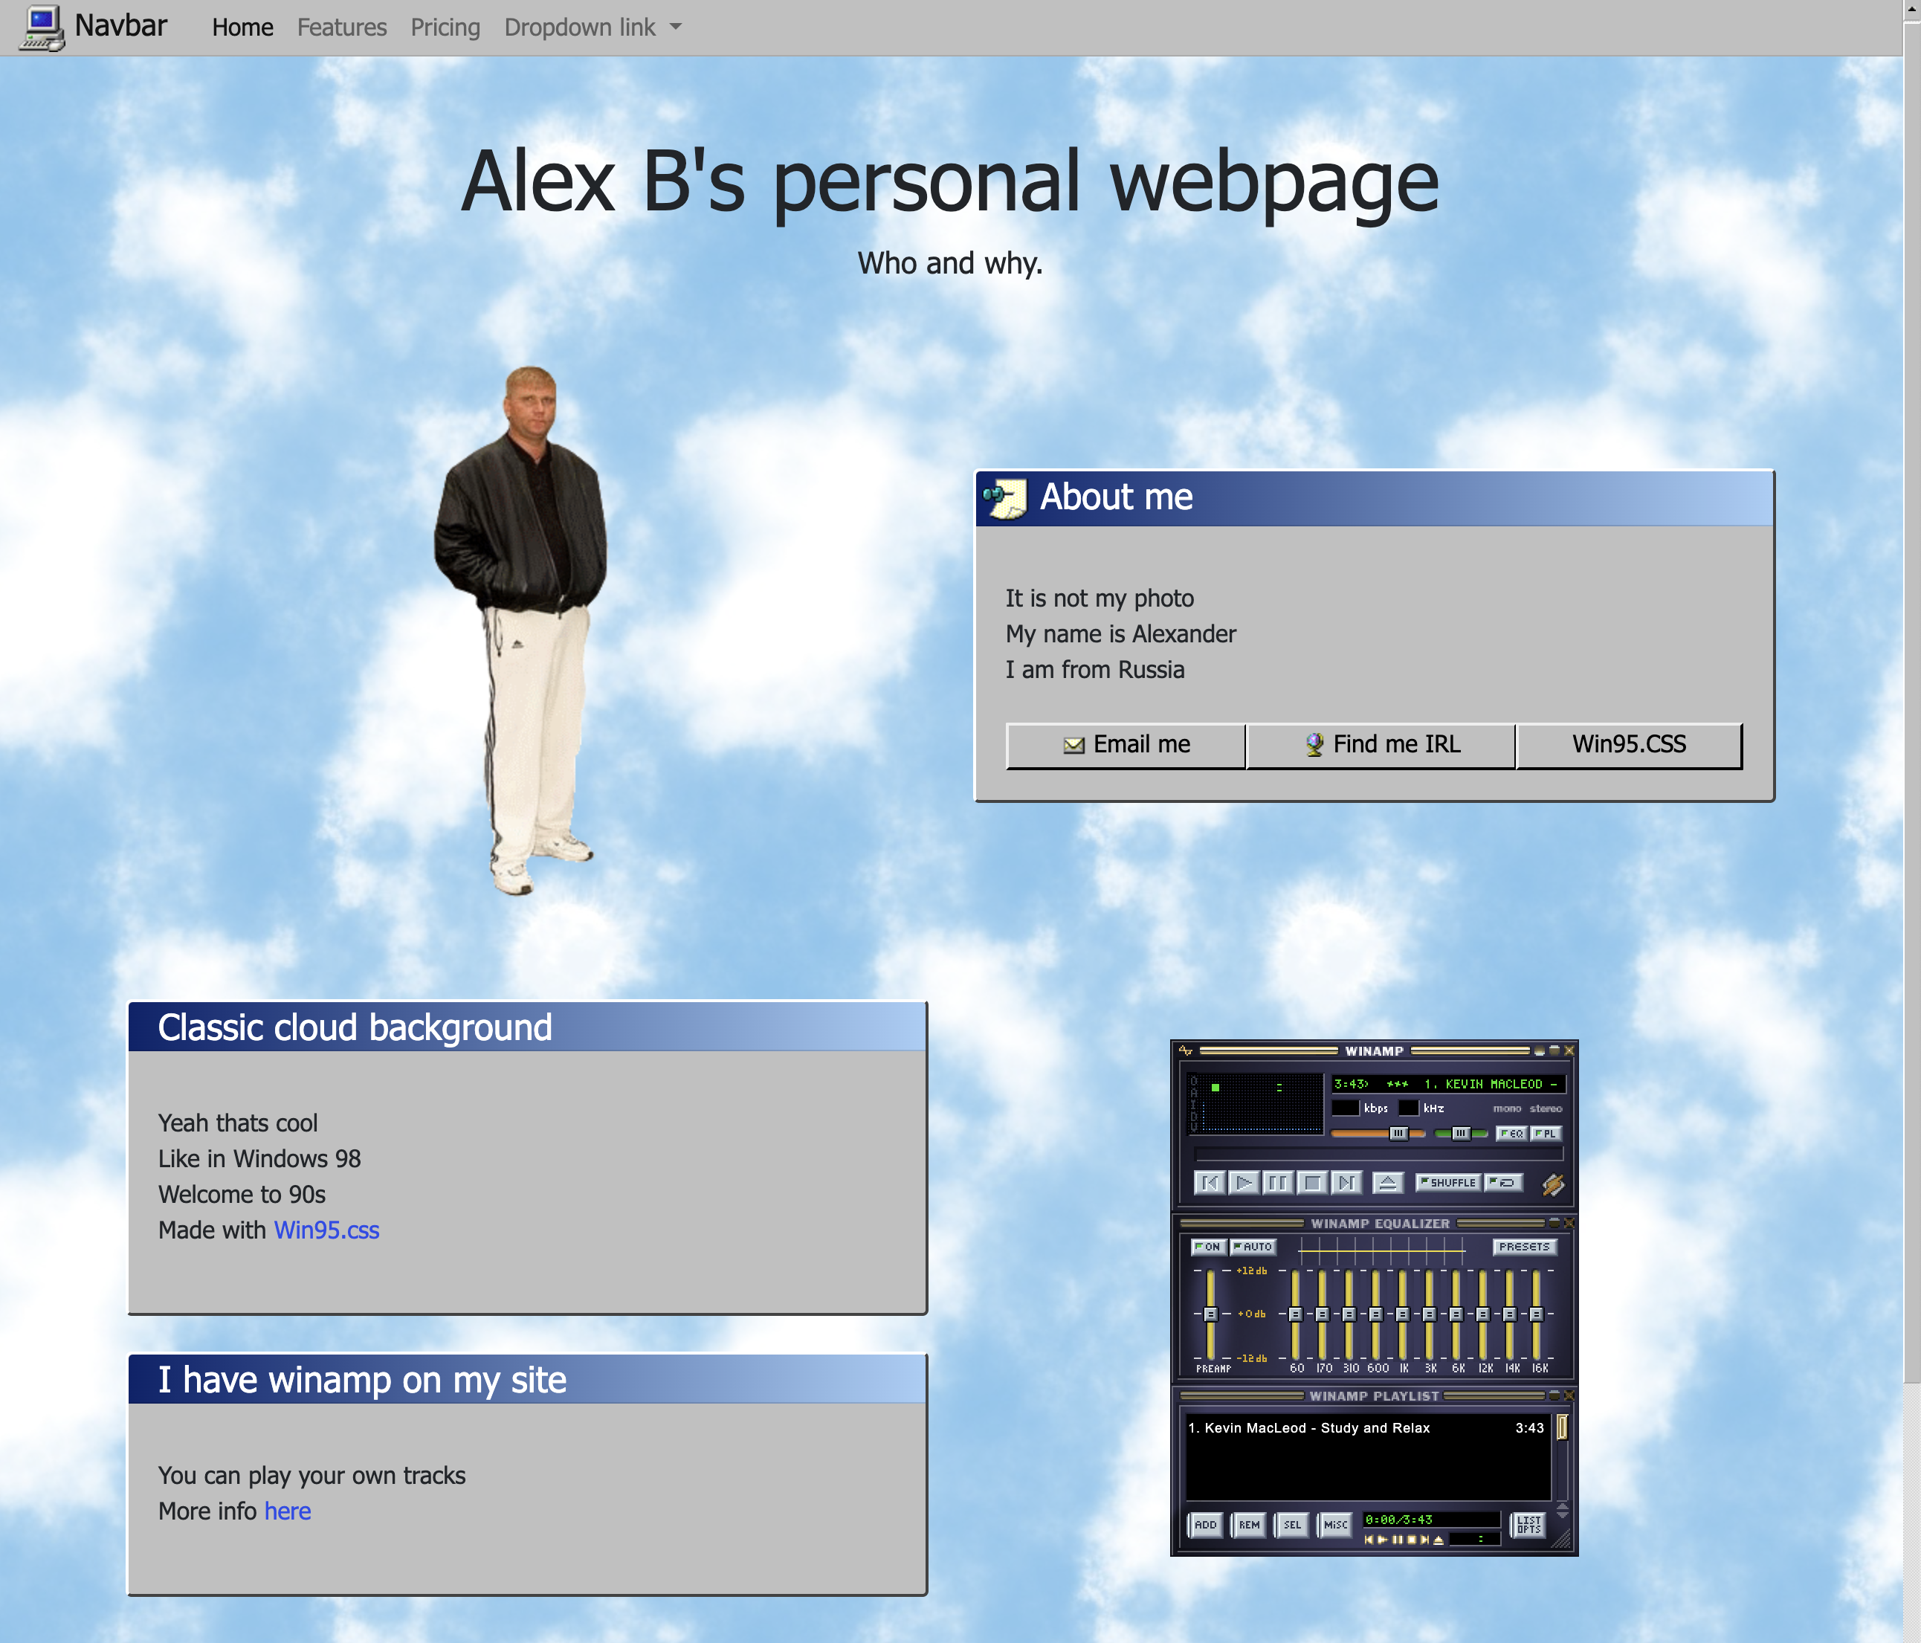
Task: Minimize the Winamp main window
Action: coord(1540,1050)
